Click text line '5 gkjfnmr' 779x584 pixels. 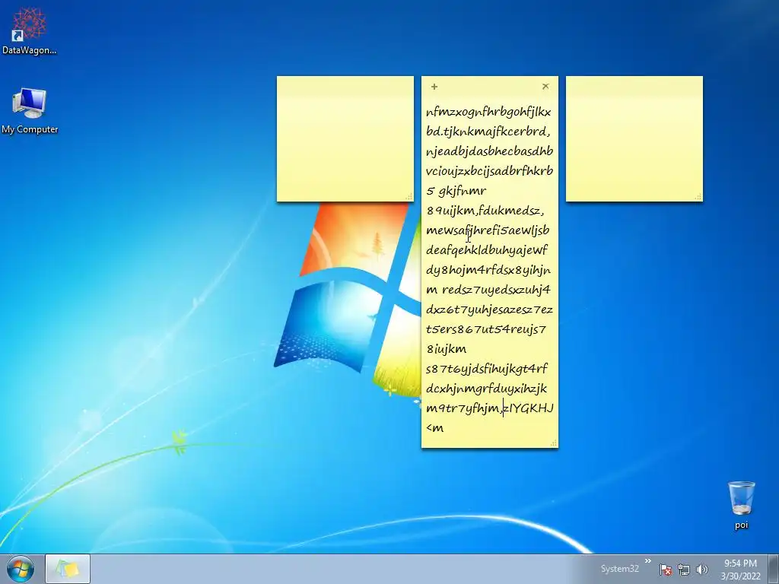(456, 191)
